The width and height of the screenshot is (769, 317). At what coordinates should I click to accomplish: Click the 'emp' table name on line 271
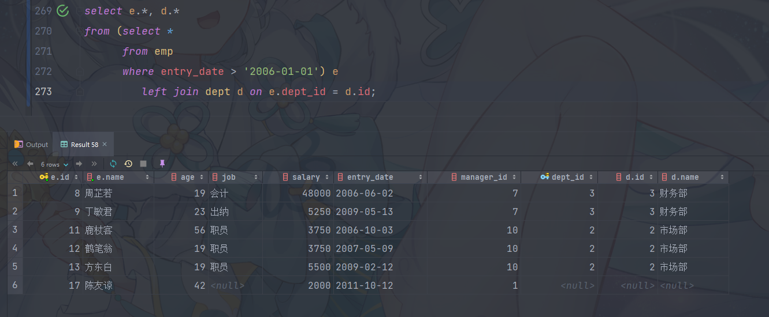tap(164, 51)
